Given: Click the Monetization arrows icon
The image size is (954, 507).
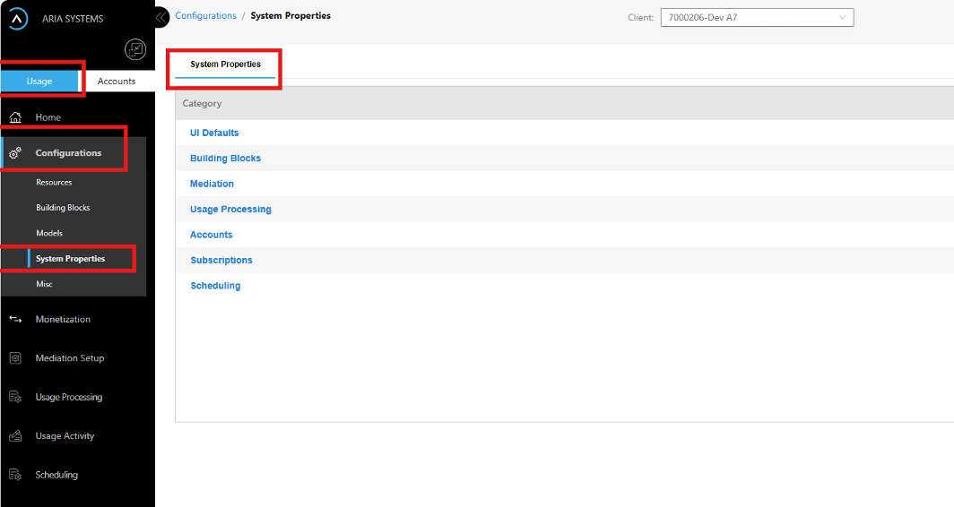Looking at the screenshot, I should click(x=15, y=319).
